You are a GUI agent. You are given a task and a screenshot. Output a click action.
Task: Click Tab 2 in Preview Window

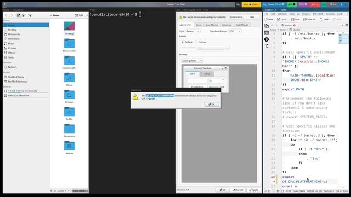click(x=207, y=74)
